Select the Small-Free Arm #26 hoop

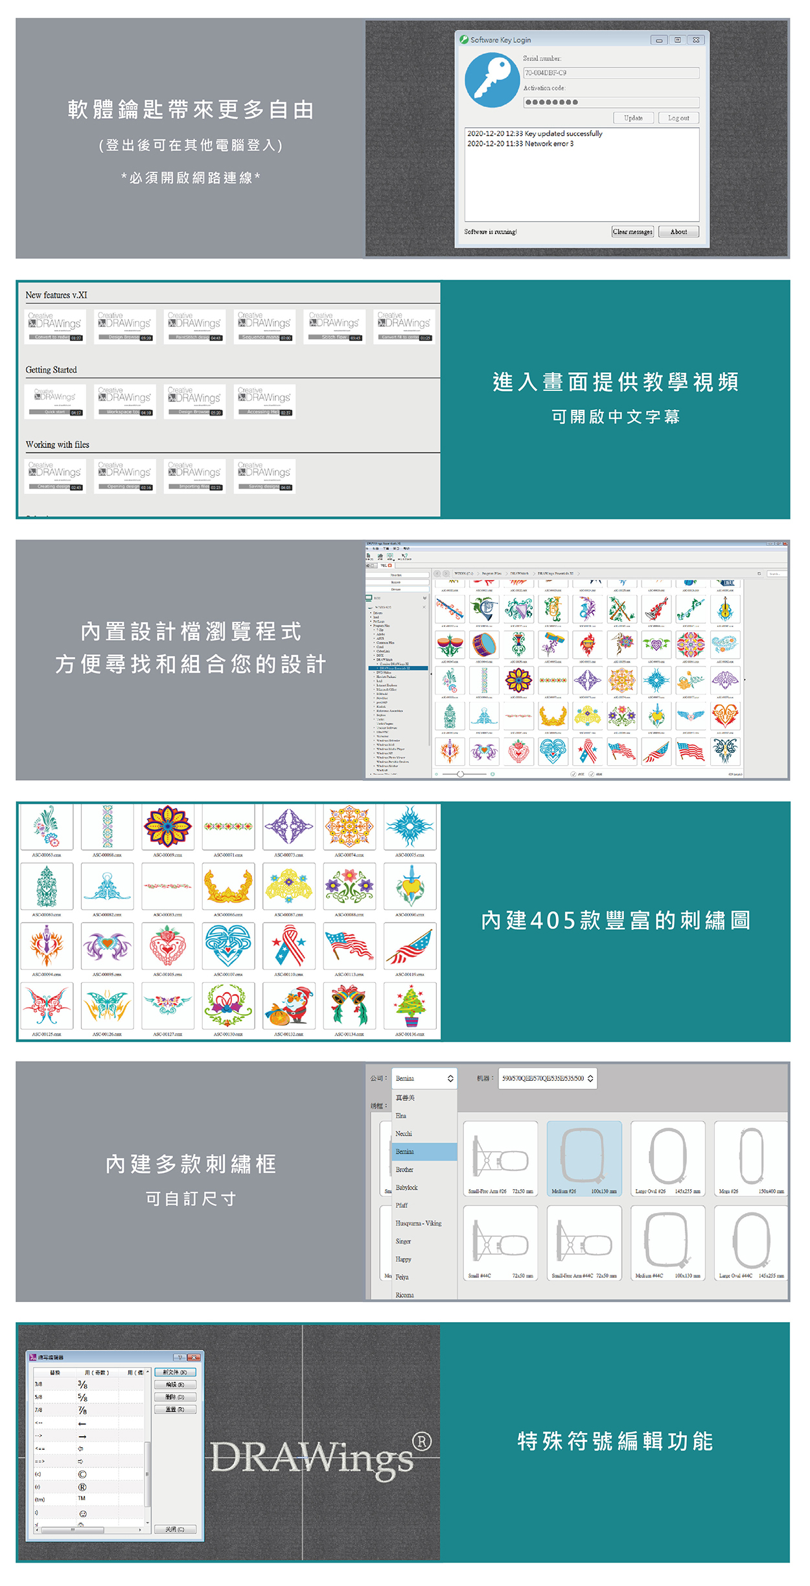coord(501,1159)
